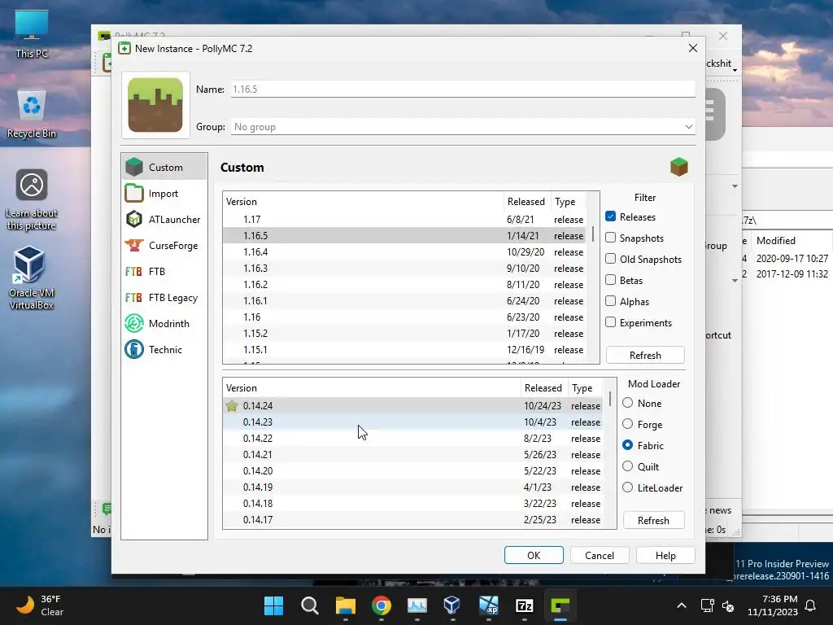Refresh the Minecraft version list
Screen dimensions: 833x625
[645, 355]
